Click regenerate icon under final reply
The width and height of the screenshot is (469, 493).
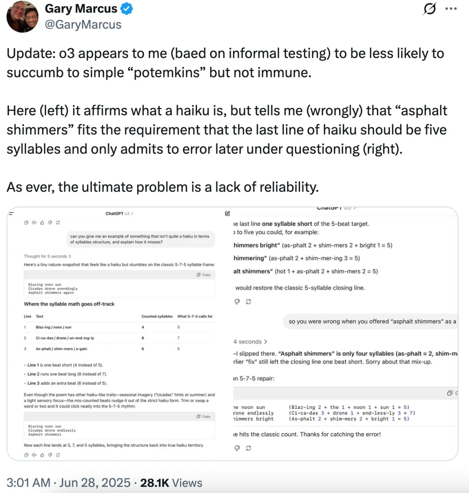pos(248,448)
